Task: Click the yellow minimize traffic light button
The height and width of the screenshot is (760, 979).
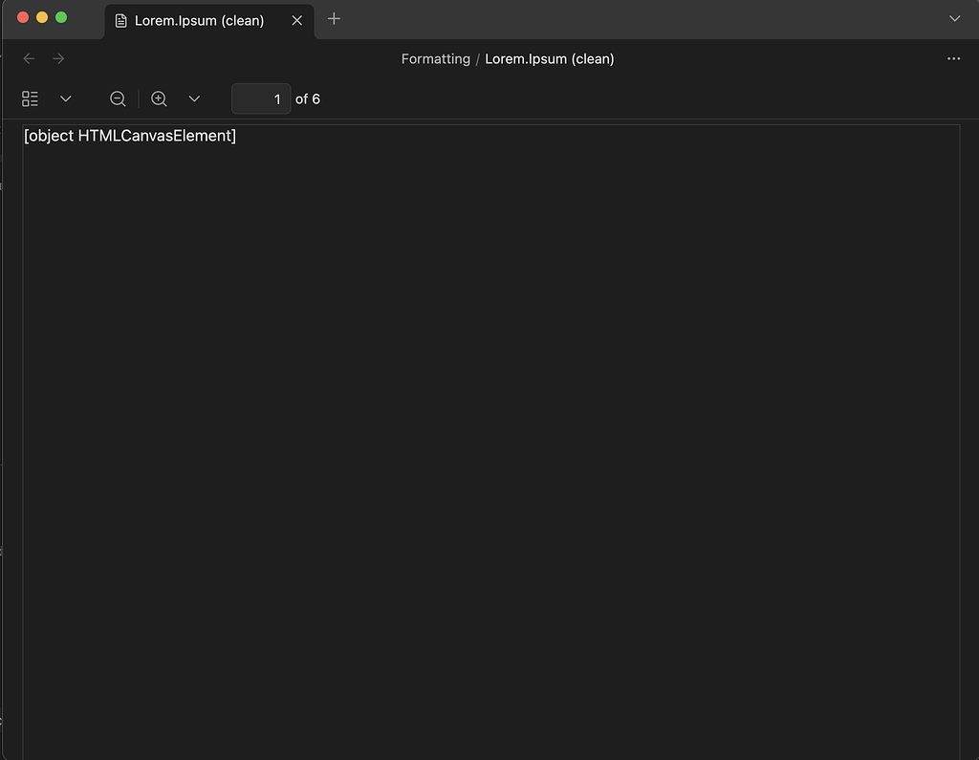Action: tap(41, 17)
